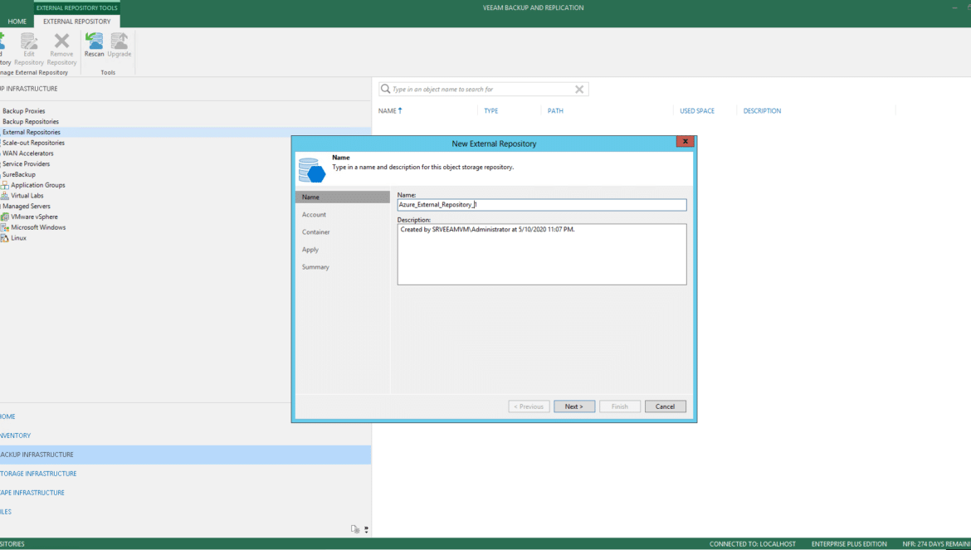971x550 pixels.
Task: Sort the list by DESCRIPTION column
Action: (763, 110)
